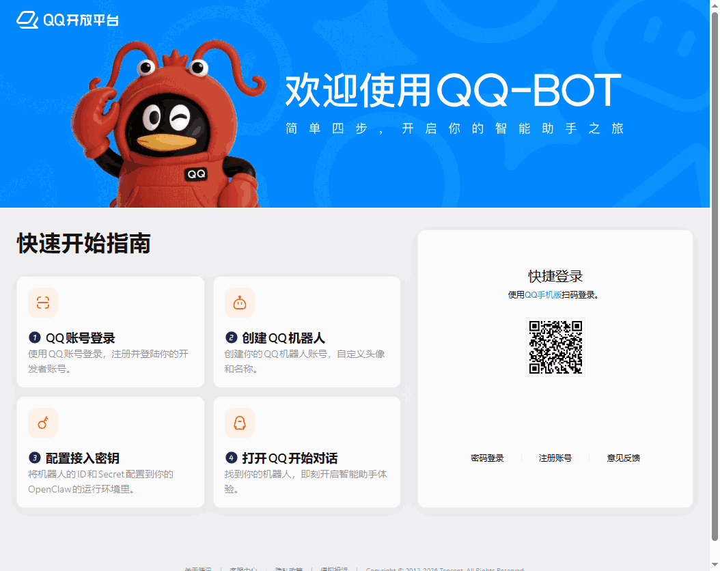Click the penguin icon on the 打开QQ开始对话 card
This screenshot has width=720, height=571.
pyautogui.click(x=240, y=423)
